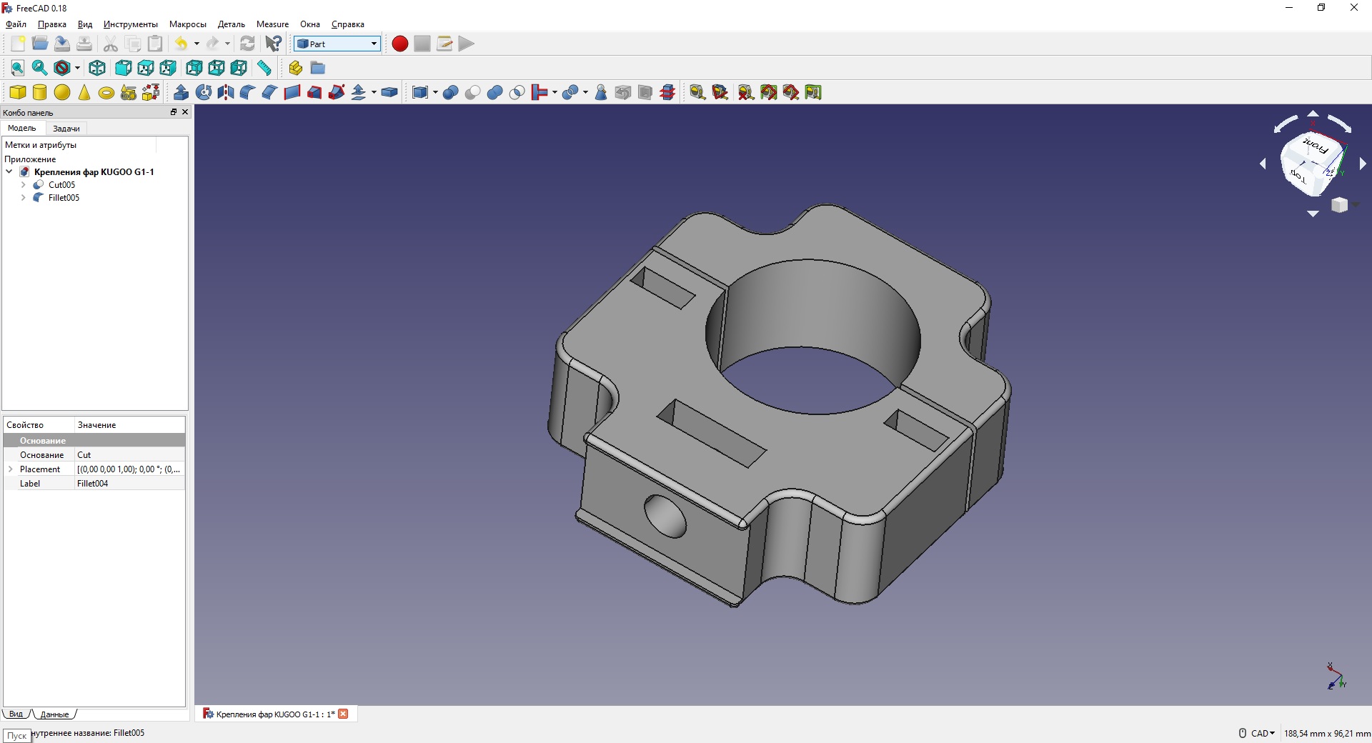
Task: Start macro recording with red button
Action: click(400, 44)
